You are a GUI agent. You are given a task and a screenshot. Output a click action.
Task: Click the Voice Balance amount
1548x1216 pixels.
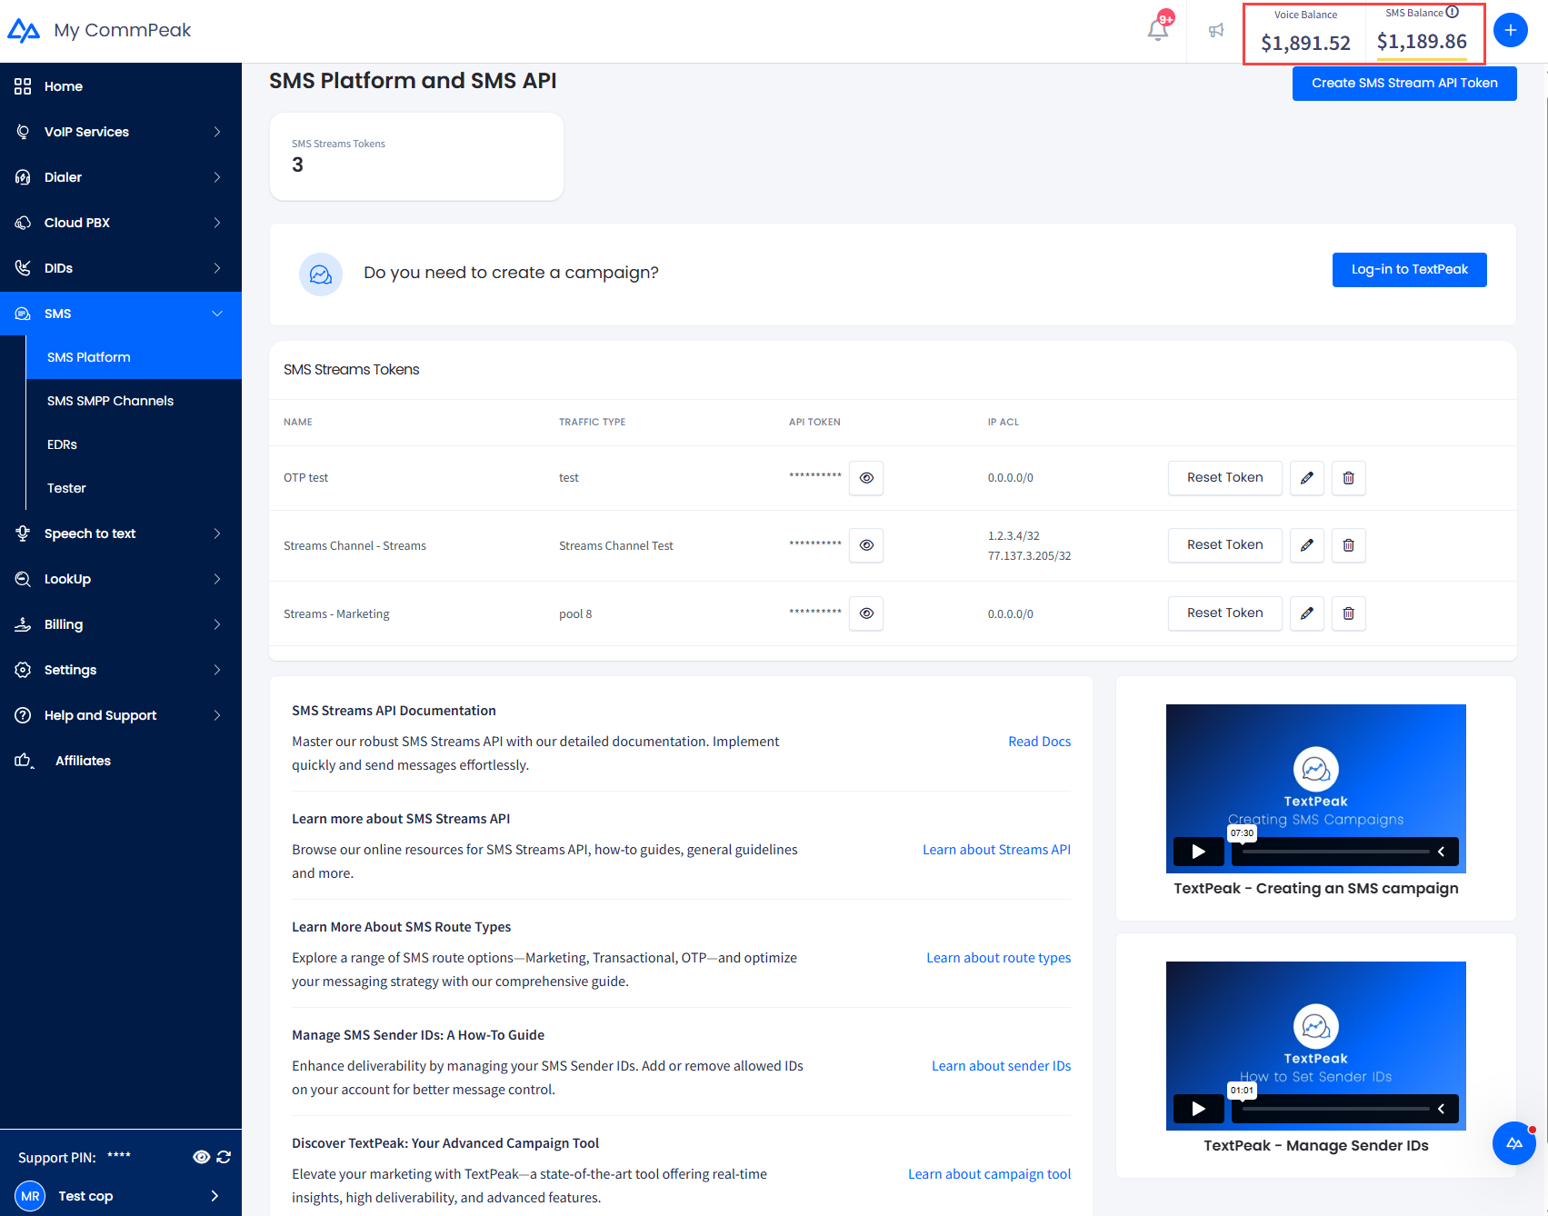coord(1305,43)
